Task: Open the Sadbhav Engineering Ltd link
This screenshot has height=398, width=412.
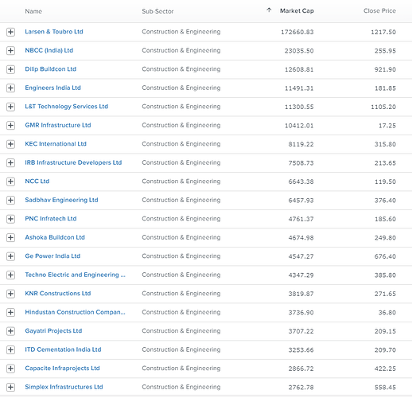Action: [61, 200]
